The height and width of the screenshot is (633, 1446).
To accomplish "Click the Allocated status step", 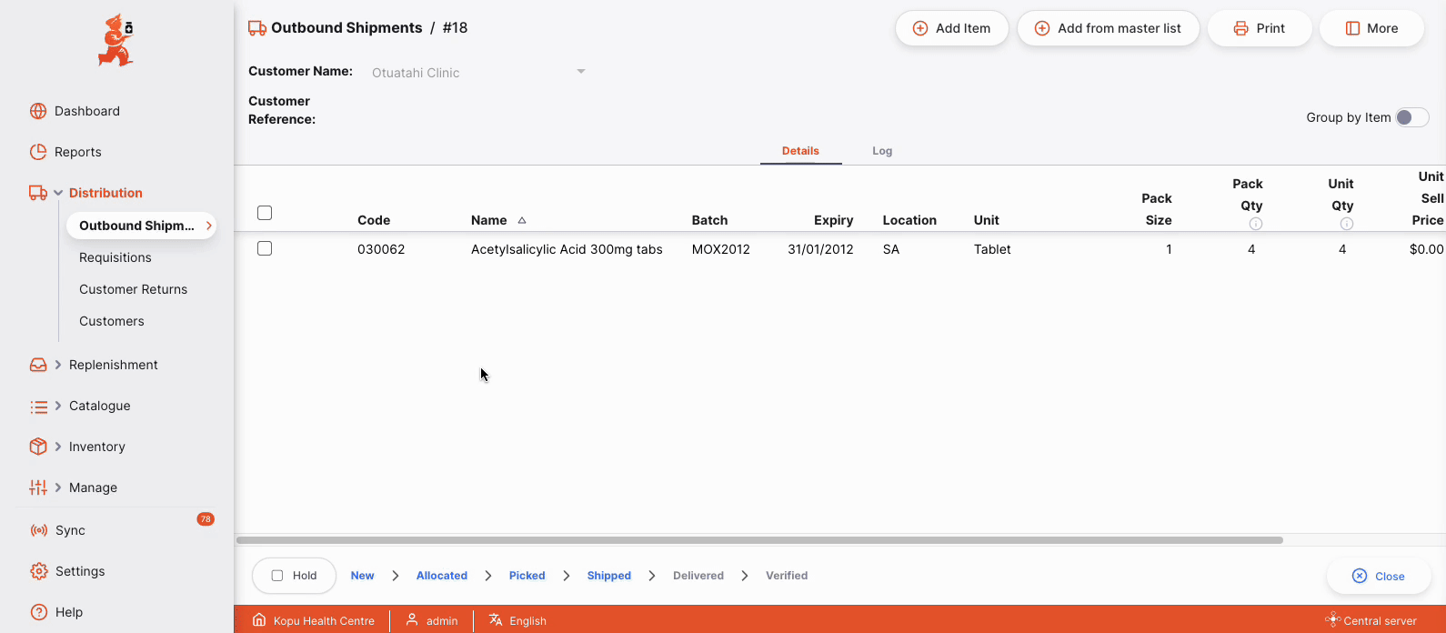I will (x=442, y=576).
